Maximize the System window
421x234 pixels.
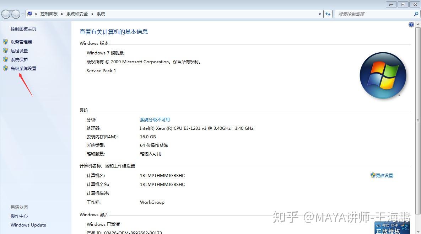(x=403, y=5)
